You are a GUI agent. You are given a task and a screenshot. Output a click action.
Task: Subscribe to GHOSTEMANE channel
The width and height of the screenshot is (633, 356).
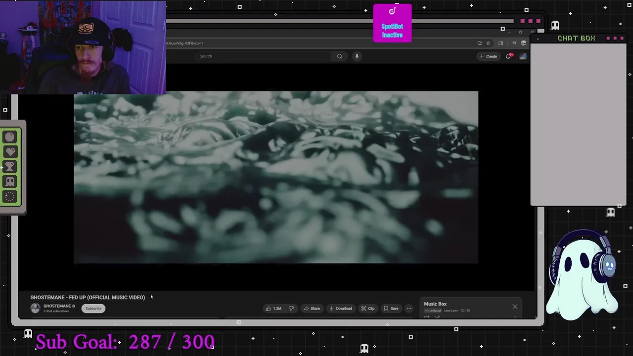tap(93, 309)
